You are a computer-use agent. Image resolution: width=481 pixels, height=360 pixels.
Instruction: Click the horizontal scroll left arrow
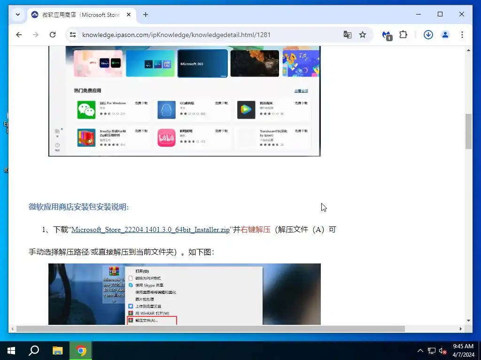click(x=12, y=329)
